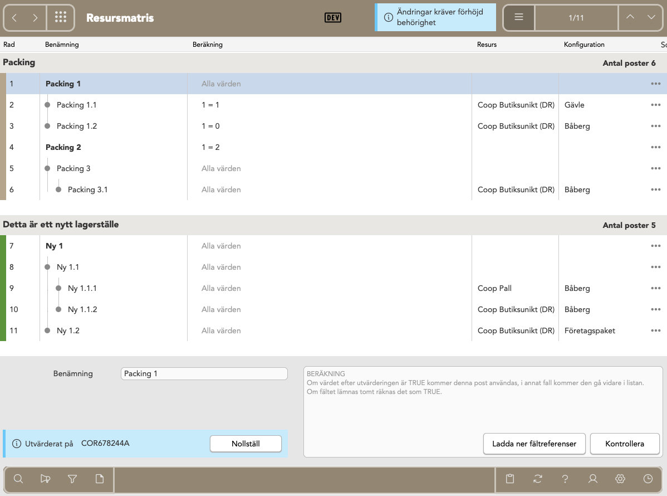Open settings with the gear icon
667x496 pixels.
pyautogui.click(x=620, y=479)
